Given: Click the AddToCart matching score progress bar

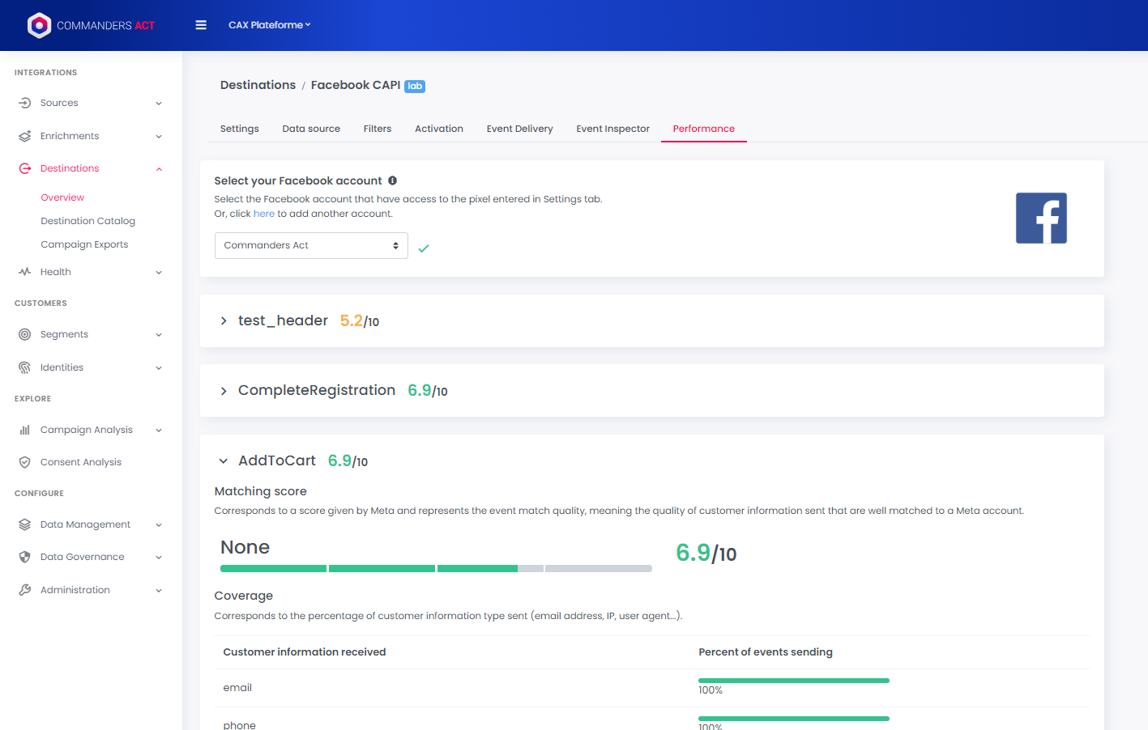Looking at the screenshot, I should tap(436, 569).
